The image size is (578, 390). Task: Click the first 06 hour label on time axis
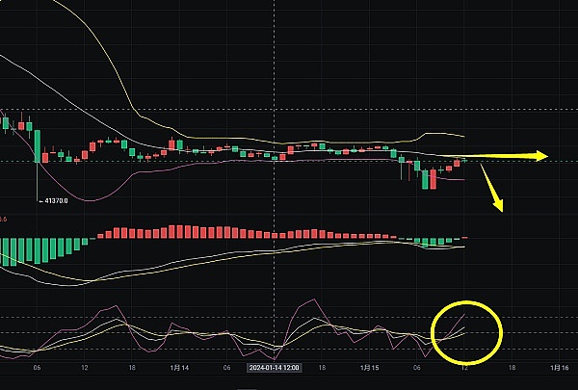(x=37, y=368)
